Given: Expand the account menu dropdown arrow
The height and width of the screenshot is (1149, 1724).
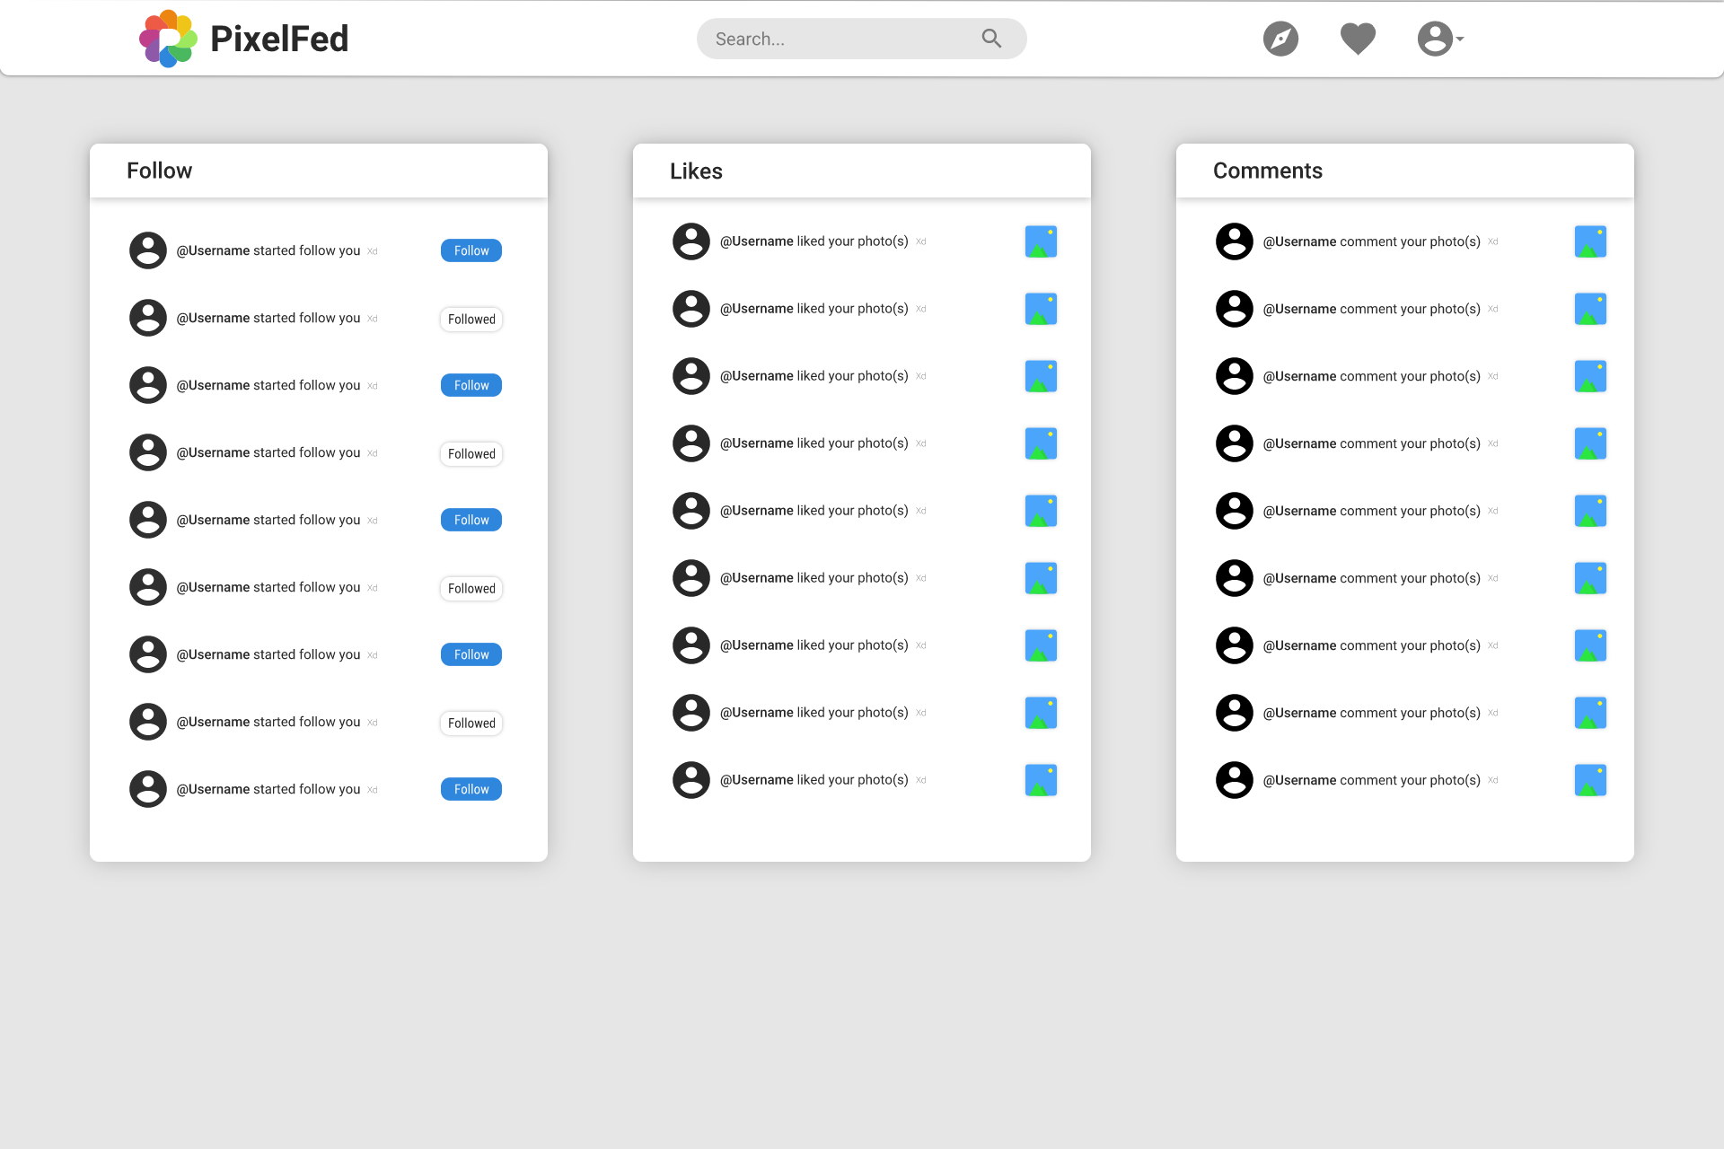Looking at the screenshot, I should click(1460, 39).
